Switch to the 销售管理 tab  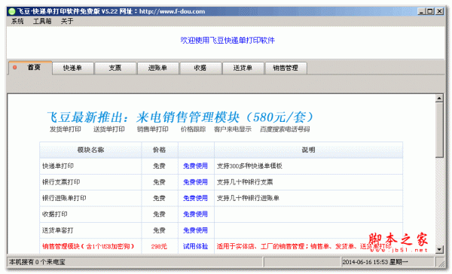pos(286,68)
